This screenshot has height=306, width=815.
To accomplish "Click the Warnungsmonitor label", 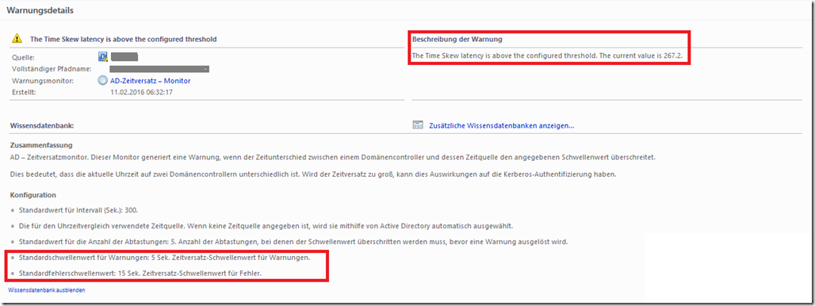I will tap(43, 81).
